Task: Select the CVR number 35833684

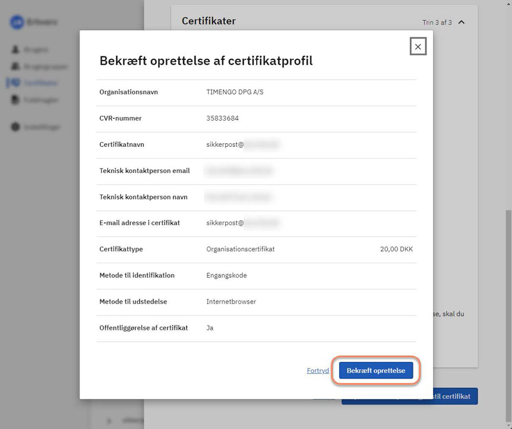Action: [x=222, y=118]
